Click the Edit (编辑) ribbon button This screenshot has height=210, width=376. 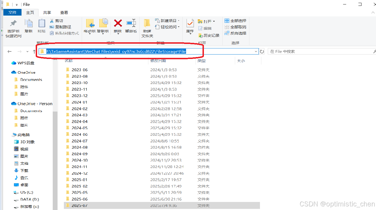pos(205,28)
